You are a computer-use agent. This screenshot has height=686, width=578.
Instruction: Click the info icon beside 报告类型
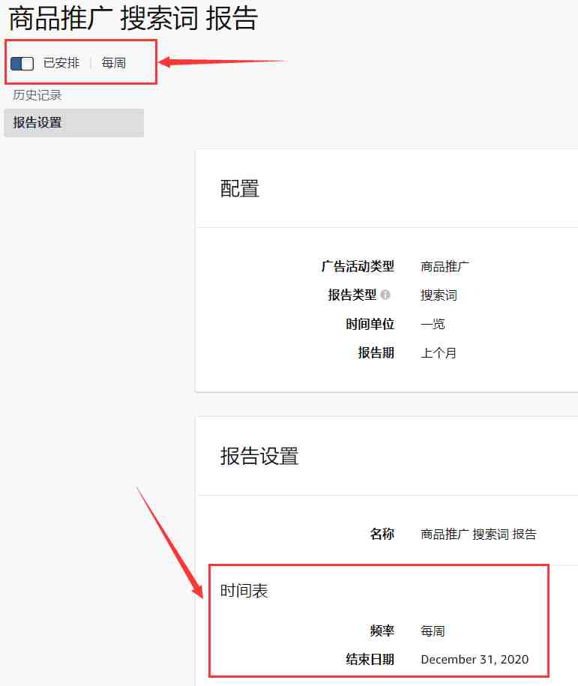click(x=385, y=295)
